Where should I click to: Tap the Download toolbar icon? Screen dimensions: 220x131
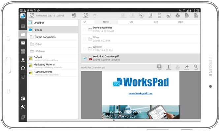[x=123, y=16]
